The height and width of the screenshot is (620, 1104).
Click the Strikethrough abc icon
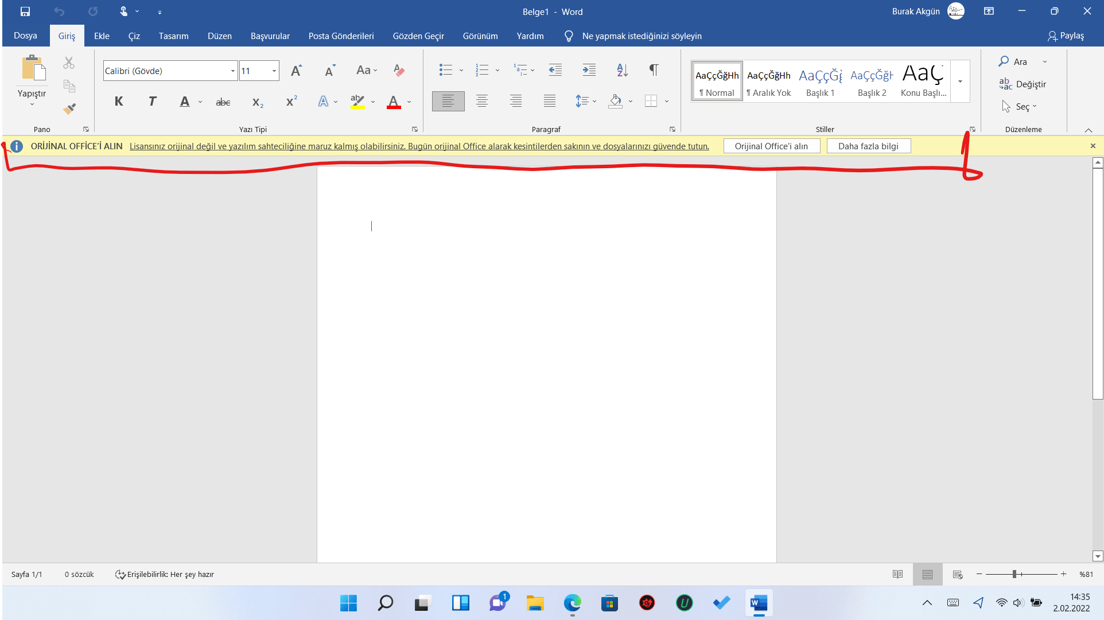pos(223,102)
